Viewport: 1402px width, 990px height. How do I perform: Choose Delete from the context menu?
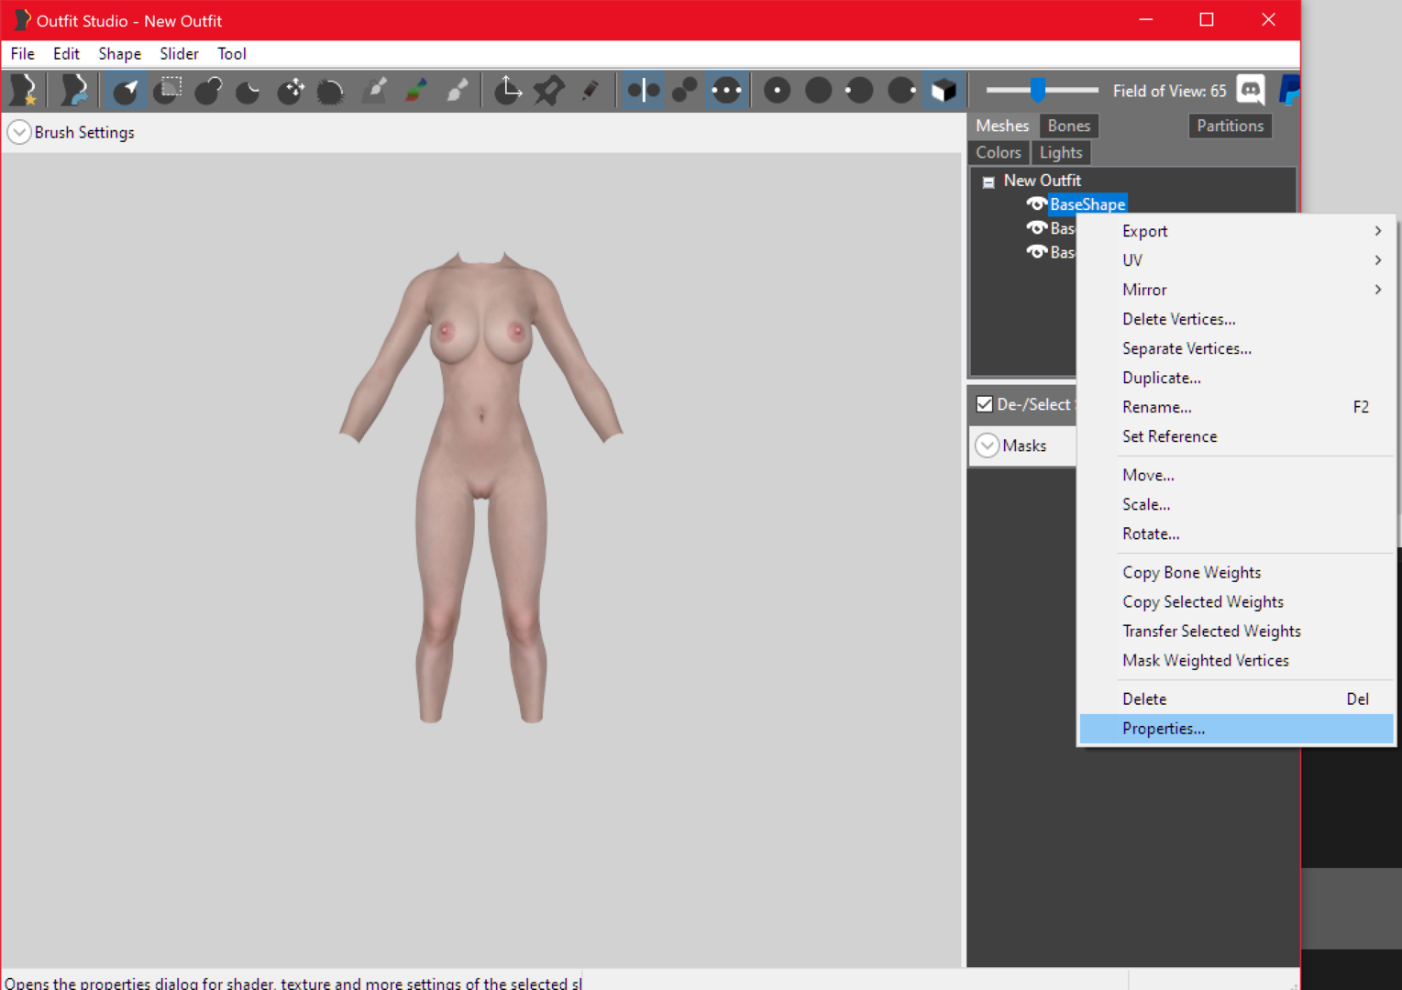1236,698
